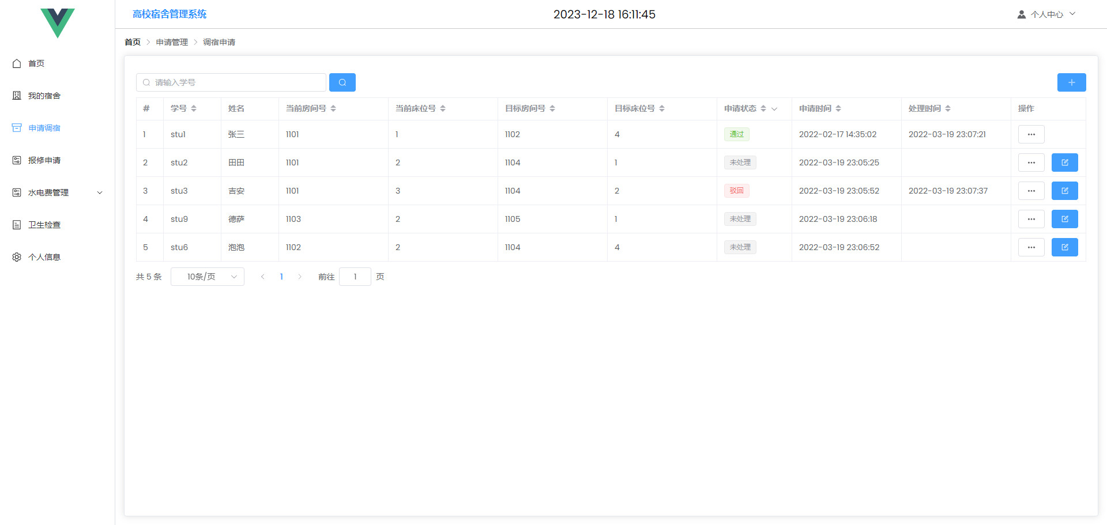Open 卫生检查 in the sidebar
Image resolution: width=1107 pixels, height=525 pixels.
[x=58, y=225]
